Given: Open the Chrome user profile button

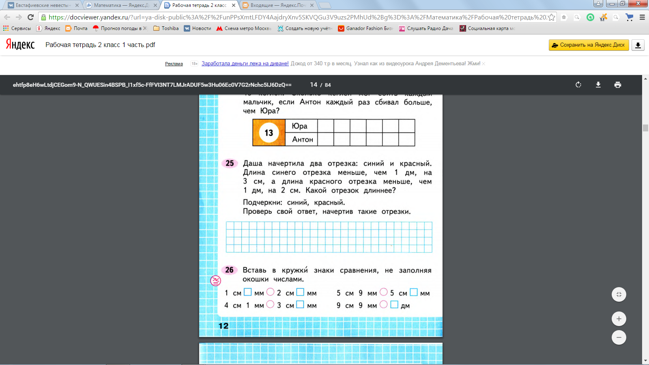Looking at the screenshot, I should 598,4.
